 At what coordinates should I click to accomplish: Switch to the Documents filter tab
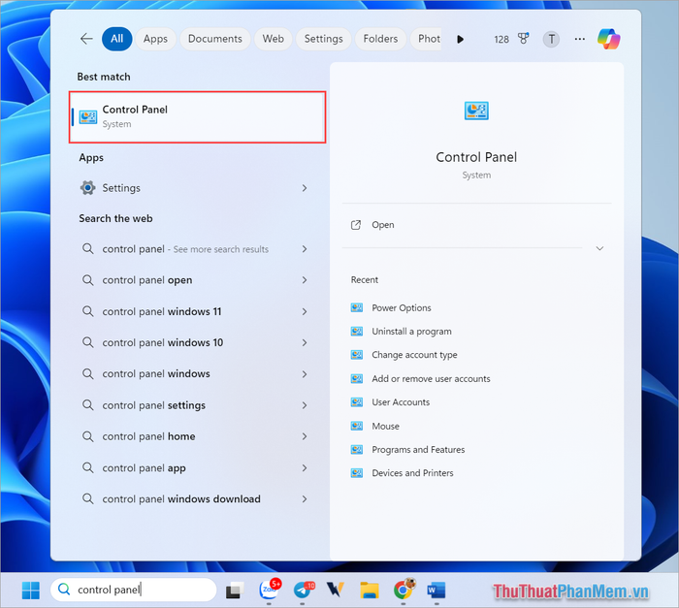pyautogui.click(x=214, y=39)
